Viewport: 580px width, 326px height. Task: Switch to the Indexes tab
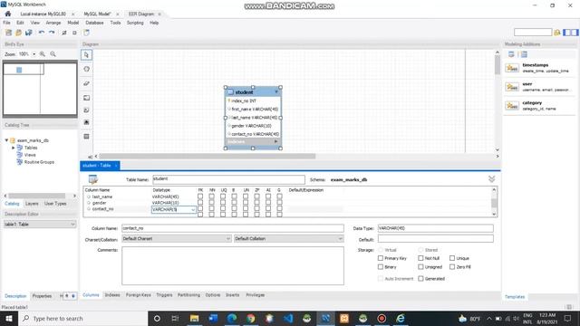pos(112,295)
